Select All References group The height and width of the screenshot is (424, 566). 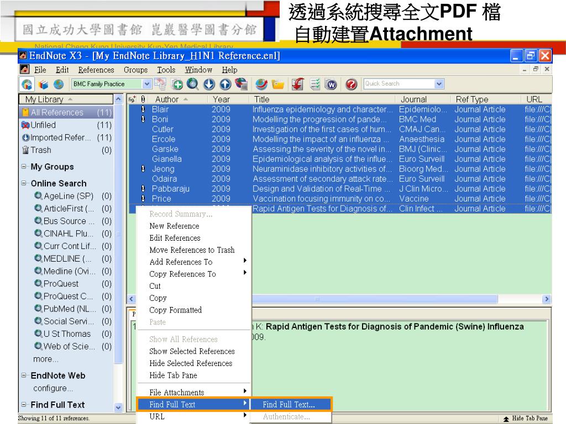[x=66, y=113]
